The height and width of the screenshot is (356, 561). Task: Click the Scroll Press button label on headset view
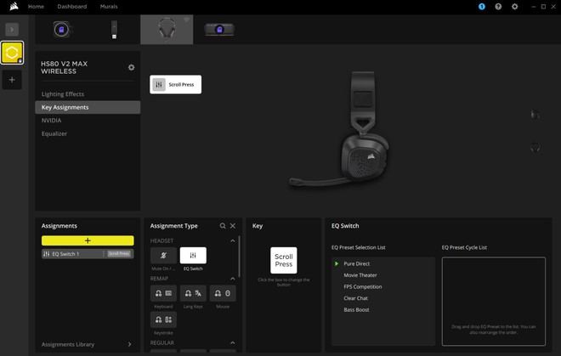tap(175, 84)
